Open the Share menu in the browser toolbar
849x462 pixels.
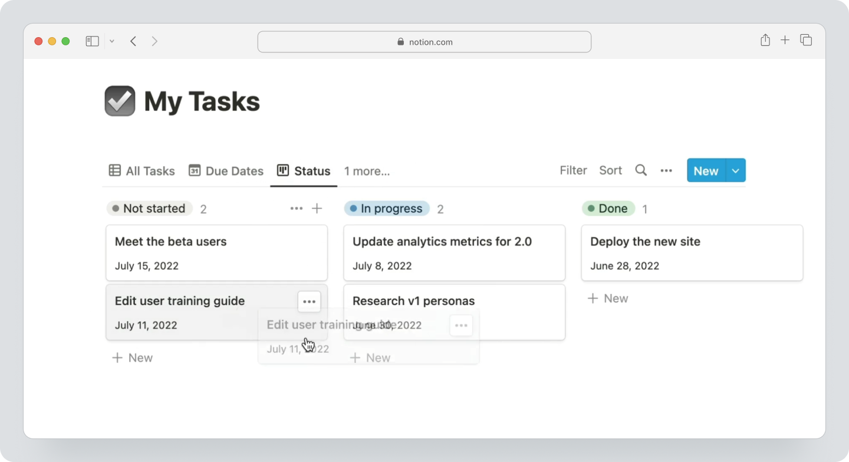(x=765, y=41)
